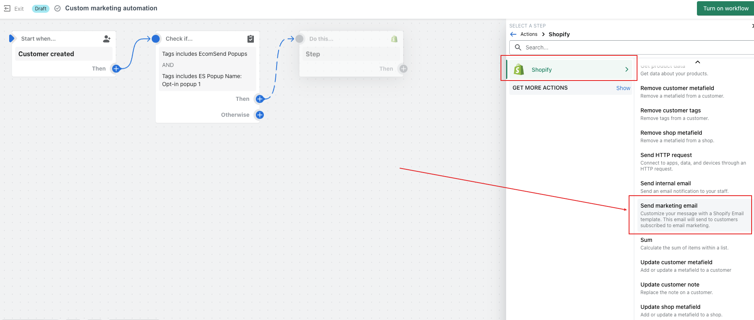Open the Shopify actions category
Viewport: 754px width, 320px height.
(x=569, y=69)
